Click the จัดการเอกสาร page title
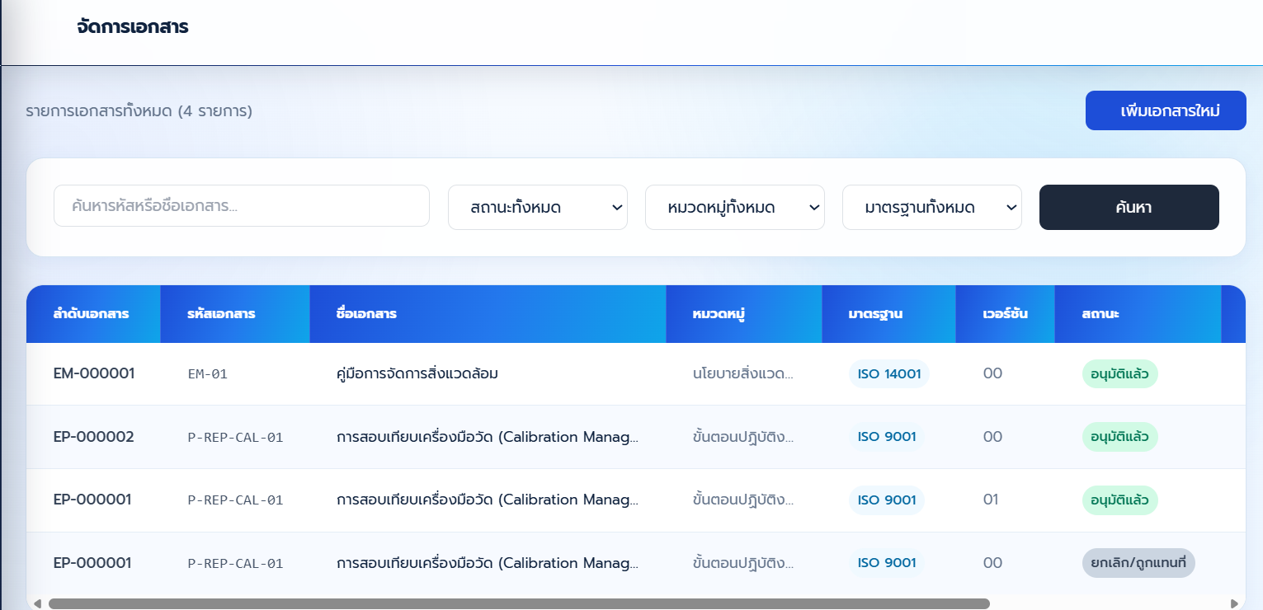Viewport: 1263px width, 610px height. tap(133, 26)
